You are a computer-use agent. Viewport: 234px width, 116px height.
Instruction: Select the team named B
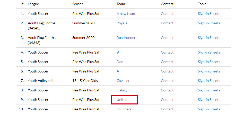click(x=118, y=52)
